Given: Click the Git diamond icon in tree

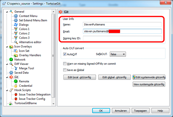Looking at the screenshot, I should tap(11, 77).
